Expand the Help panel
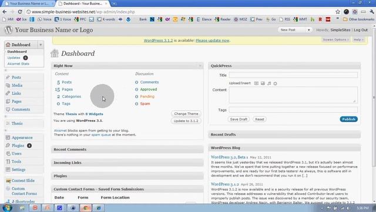The image size is (376, 212). 358,39
